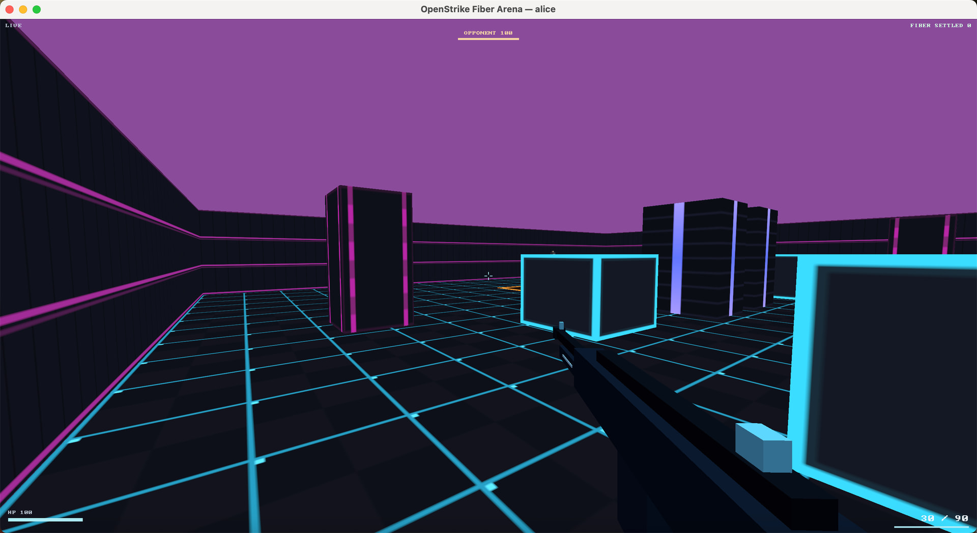This screenshot has height=533, width=977.
Task: Close the OpenStrike window with the red button
Action: (9, 9)
